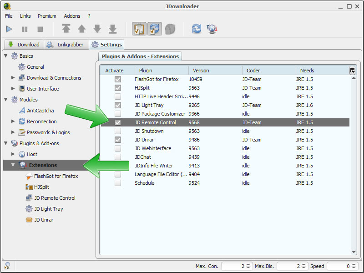Open the Premium menu
Viewport: 364px width, 273px height.
click(x=47, y=16)
